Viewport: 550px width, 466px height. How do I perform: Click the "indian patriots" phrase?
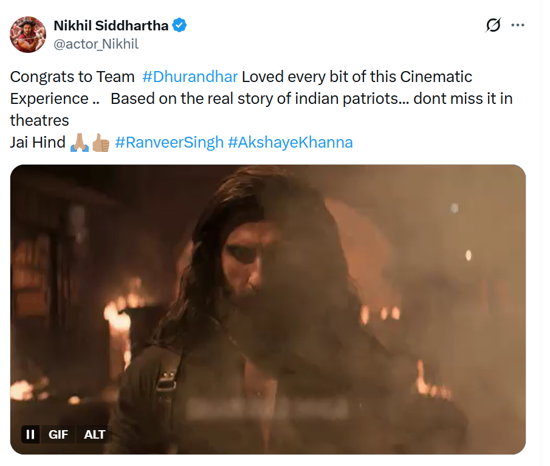click(x=357, y=98)
